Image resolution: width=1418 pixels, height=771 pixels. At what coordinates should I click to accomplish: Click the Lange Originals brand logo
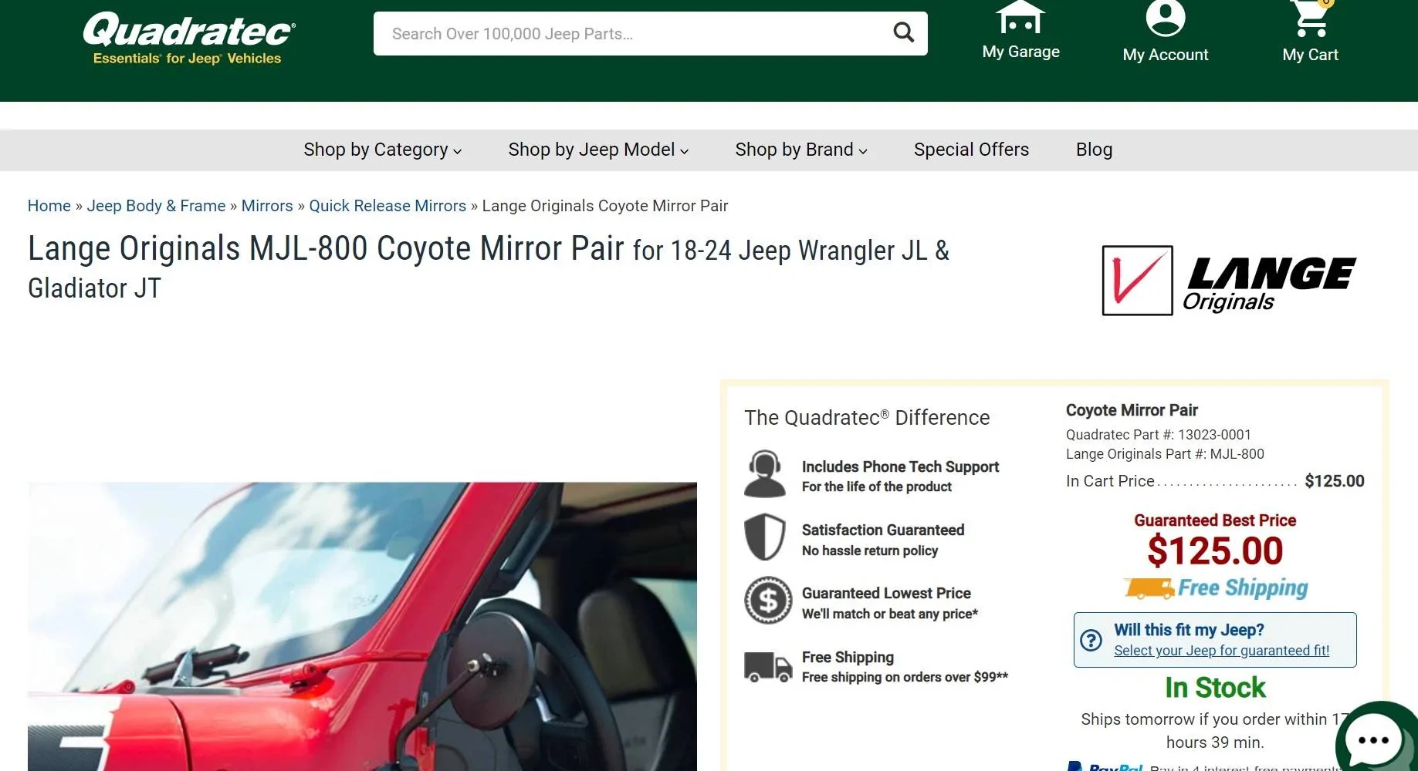(1229, 281)
